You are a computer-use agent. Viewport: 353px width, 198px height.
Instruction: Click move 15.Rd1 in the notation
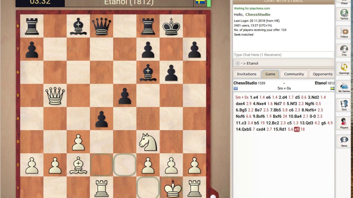280,129
